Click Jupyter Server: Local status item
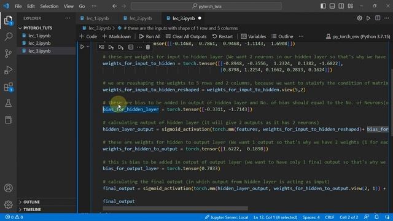This screenshot has height=221, width=393. coord(227,217)
